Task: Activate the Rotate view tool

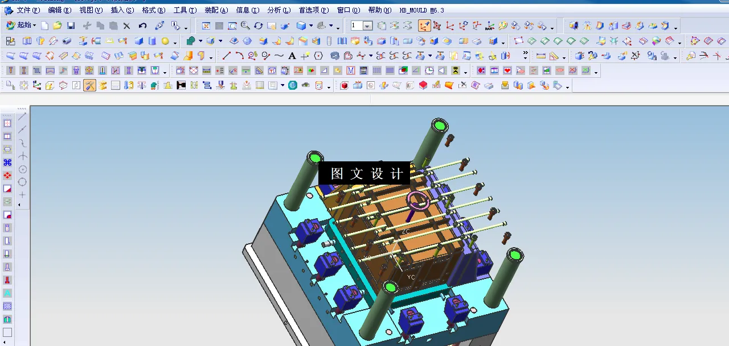Action: coord(259,26)
